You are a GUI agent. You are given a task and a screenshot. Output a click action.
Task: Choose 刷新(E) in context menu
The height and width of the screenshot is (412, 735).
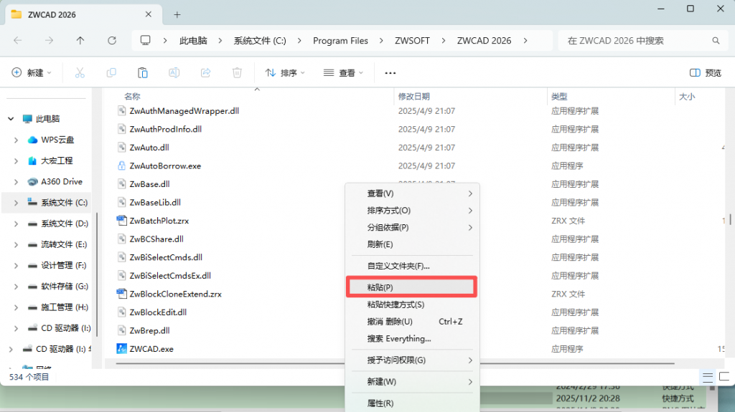413,244
